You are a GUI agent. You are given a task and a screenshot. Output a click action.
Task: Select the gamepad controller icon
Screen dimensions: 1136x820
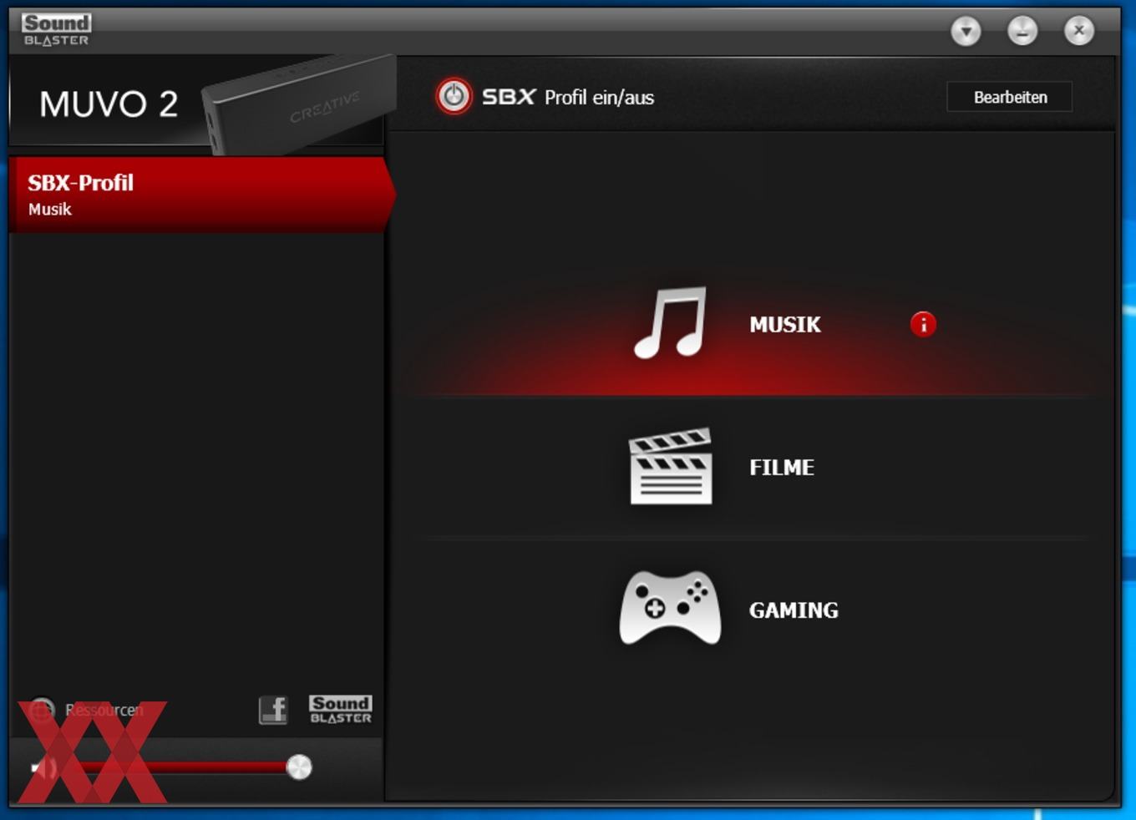(x=670, y=608)
